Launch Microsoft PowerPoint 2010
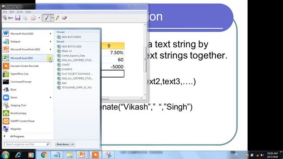The image size is (283, 159). [x=25, y=49]
